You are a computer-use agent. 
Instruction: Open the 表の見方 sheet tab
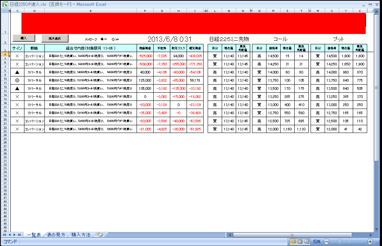coord(56,235)
